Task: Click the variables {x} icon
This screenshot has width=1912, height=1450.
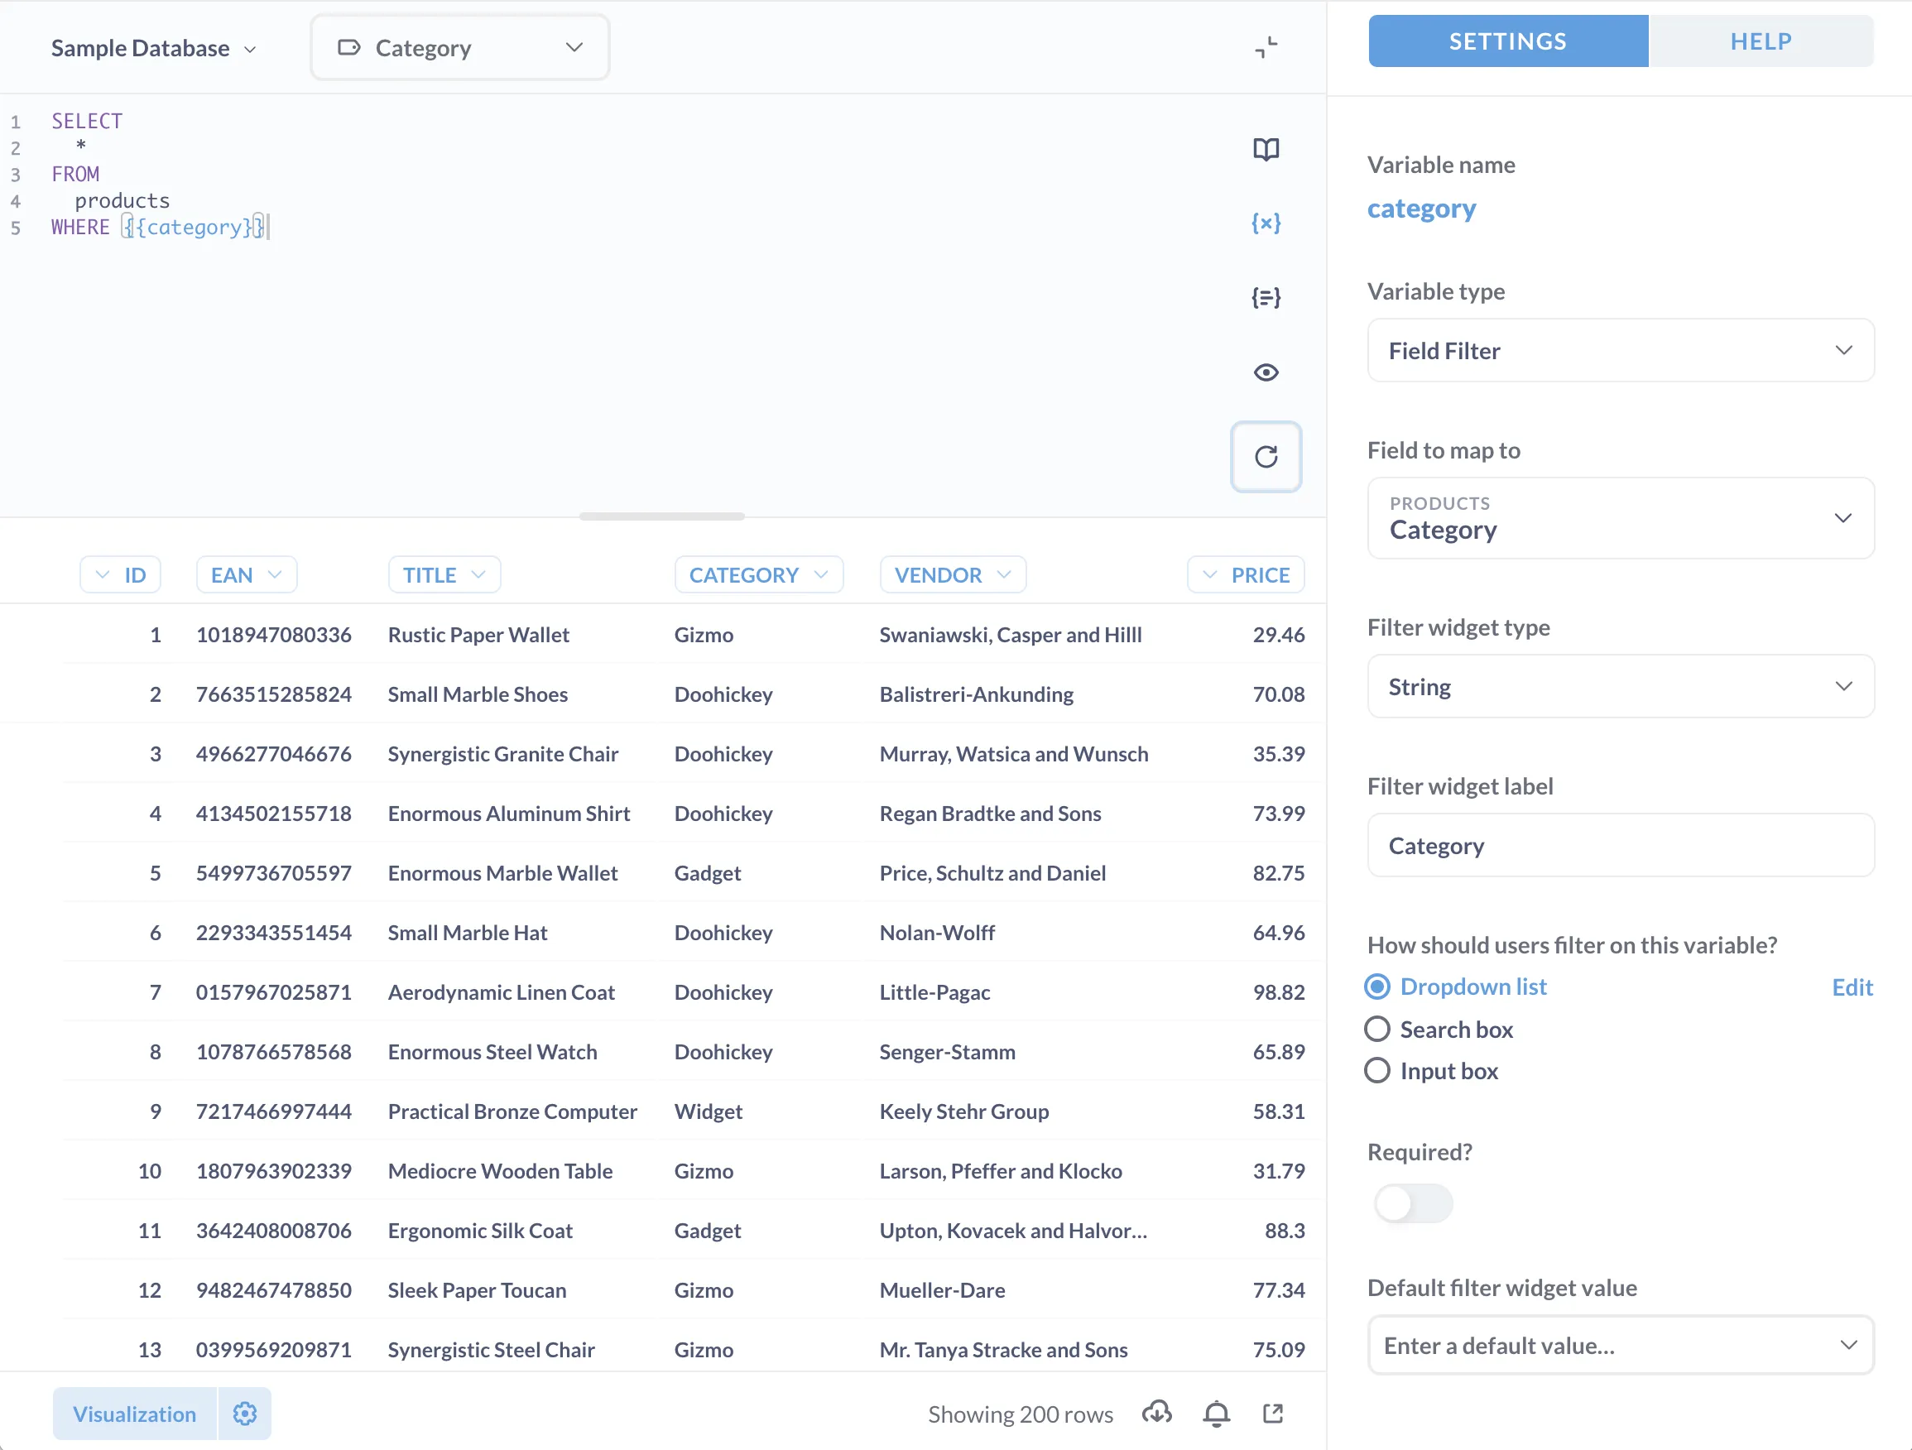Action: (1266, 223)
